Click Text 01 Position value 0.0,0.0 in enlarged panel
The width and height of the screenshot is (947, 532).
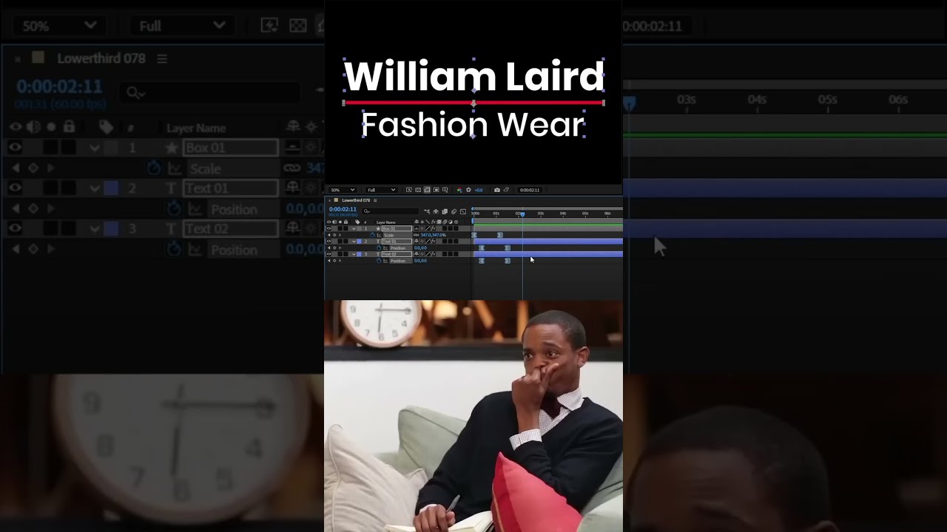(305, 209)
